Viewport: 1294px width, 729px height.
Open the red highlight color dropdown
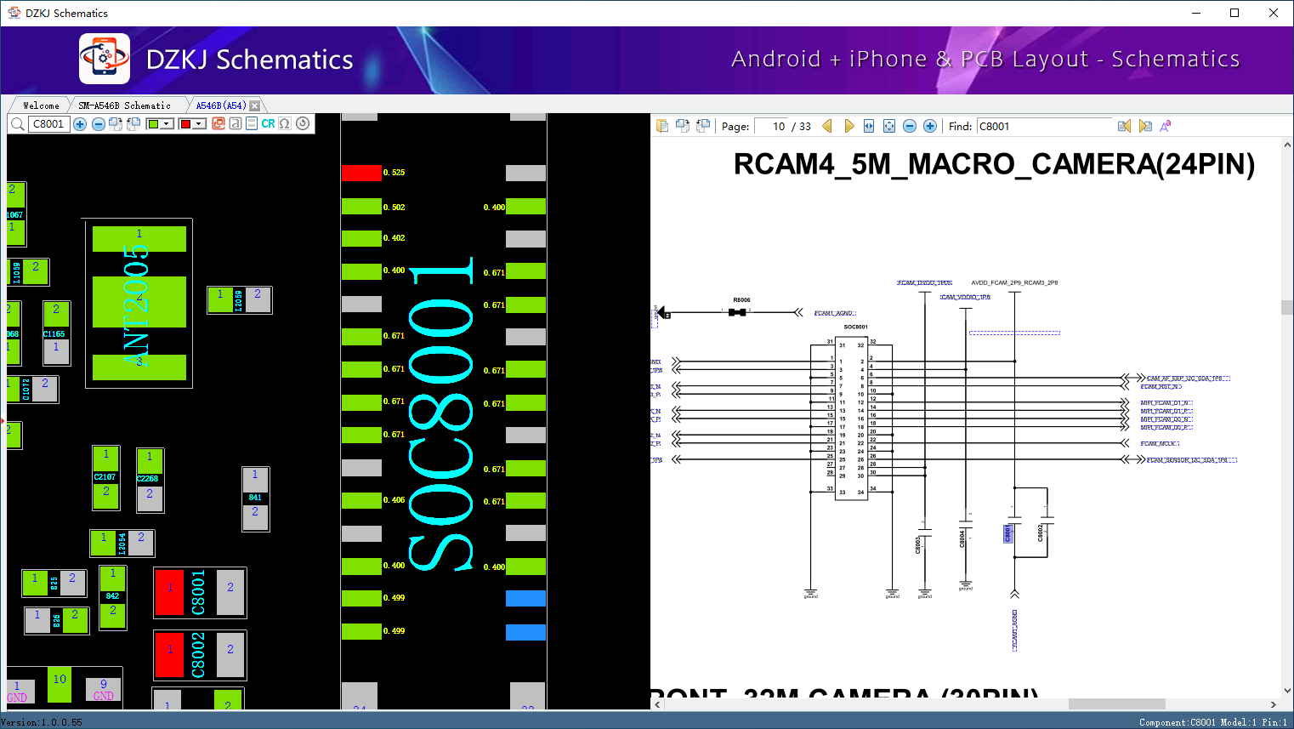pyautogui.click(x=198, y=123)
